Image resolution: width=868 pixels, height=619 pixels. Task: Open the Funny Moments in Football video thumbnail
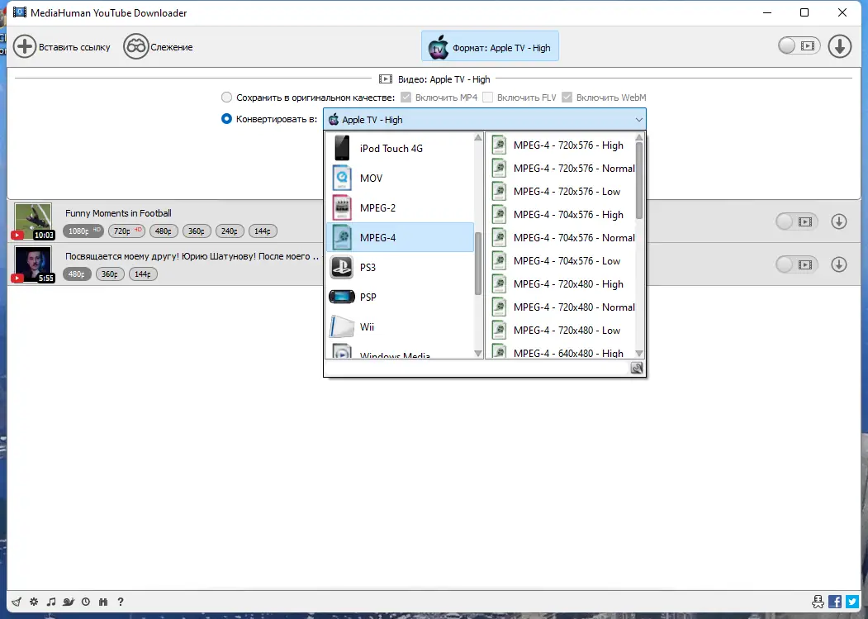(33, 221)
